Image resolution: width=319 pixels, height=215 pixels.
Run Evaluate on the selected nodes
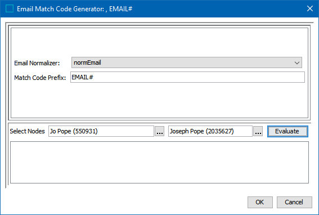coord(287,131)
